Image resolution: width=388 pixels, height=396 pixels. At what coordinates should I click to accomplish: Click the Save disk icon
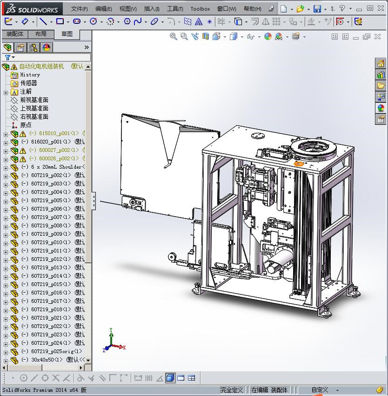coord(317,9)
